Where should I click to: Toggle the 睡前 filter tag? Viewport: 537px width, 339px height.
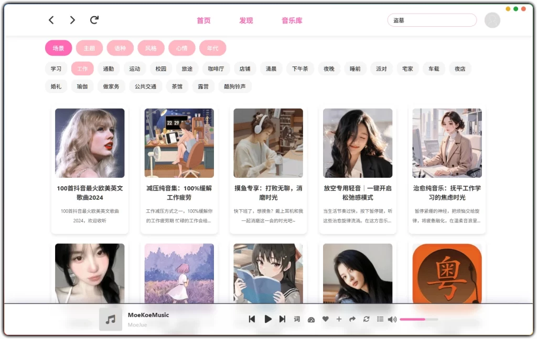355,68
